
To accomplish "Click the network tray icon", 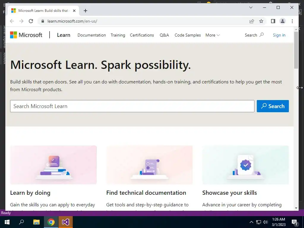I will [x=259, y=222].
